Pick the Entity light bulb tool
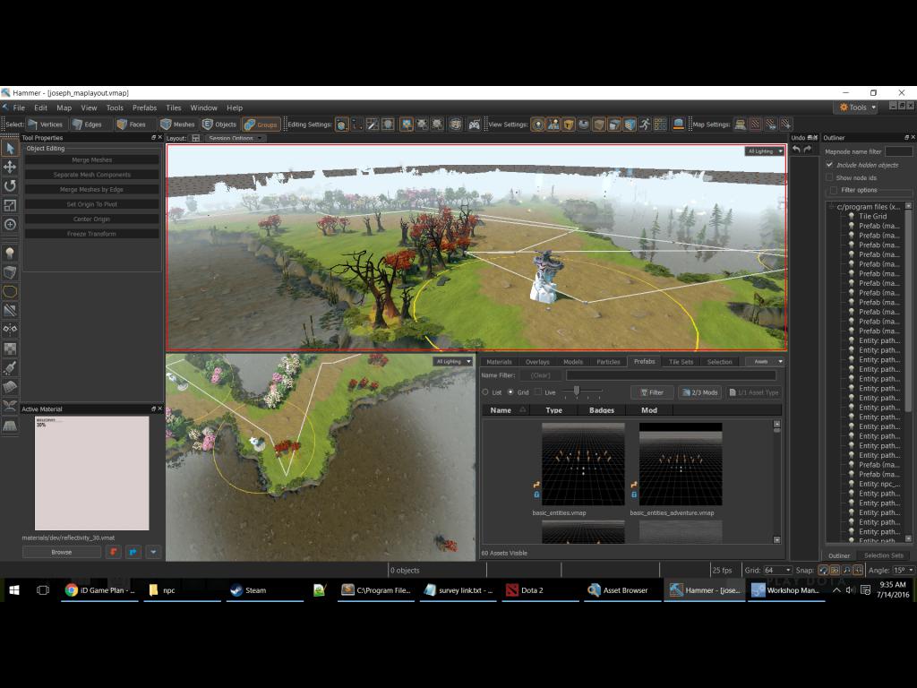 tap(10, 254)
